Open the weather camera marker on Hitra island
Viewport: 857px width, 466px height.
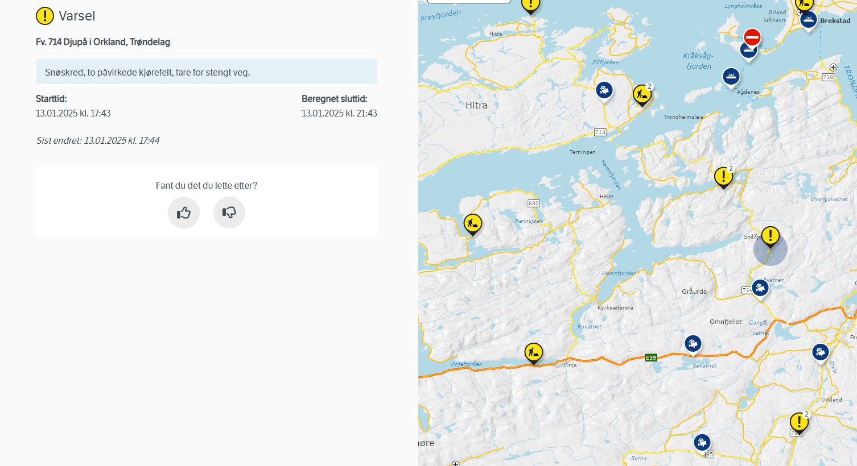(x=604, y=90)
